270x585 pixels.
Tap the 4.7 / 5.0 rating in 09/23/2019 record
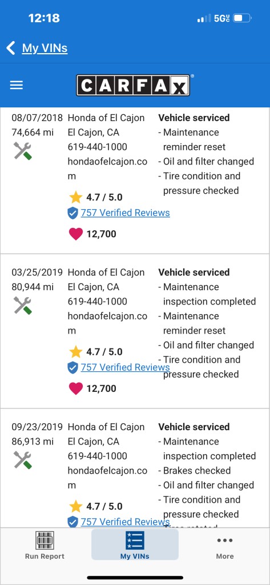click(x=104, y=506)
